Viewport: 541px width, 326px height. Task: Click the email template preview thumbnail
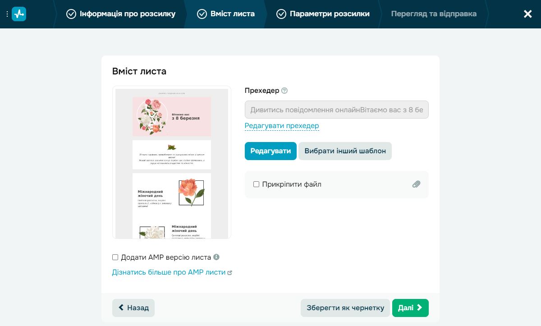click(171, 162)
